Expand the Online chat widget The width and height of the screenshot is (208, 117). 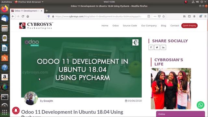[x=180, y=114]
